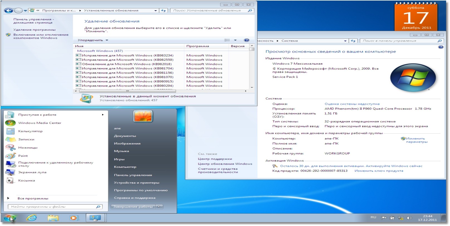This screenshot has width=450, height=226.
Task: Click Изменить параметры link in System
Action: [x=416, y=140]
